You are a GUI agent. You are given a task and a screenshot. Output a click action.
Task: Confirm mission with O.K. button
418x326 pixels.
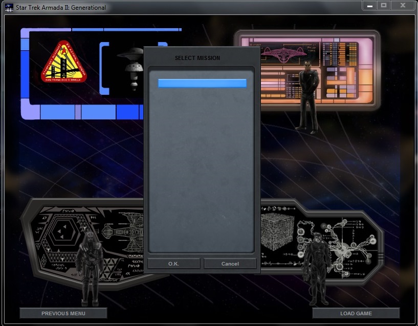174,264
